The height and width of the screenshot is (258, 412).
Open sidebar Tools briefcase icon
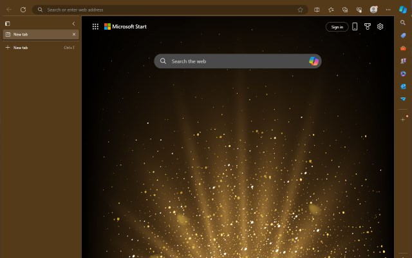click(x=403, y=48)
